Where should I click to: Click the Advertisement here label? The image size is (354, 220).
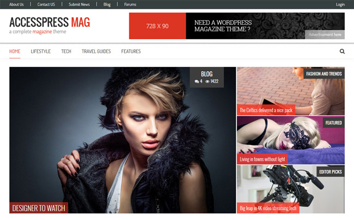[325, 34]
